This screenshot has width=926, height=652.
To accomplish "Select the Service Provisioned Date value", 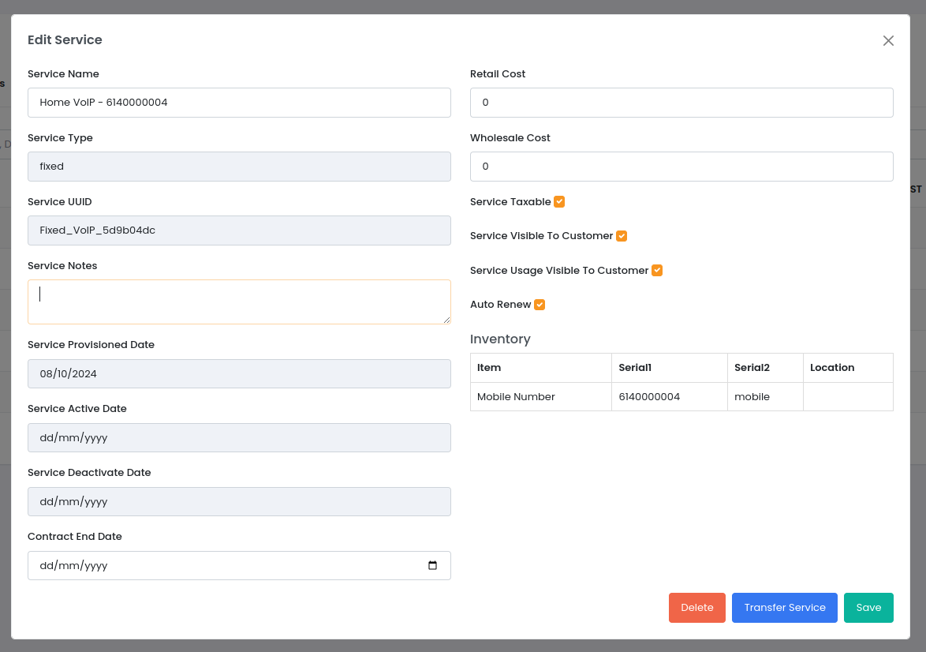I will coord(239,373).
